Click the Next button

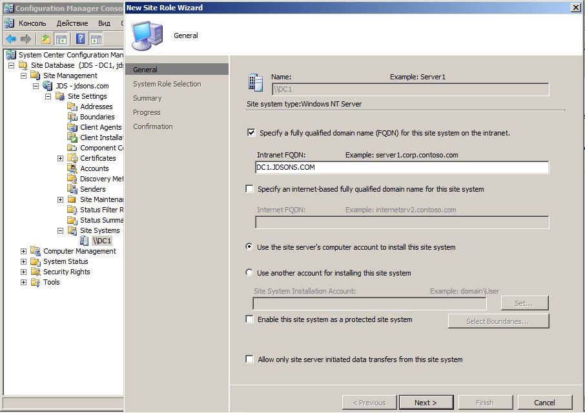426,402
